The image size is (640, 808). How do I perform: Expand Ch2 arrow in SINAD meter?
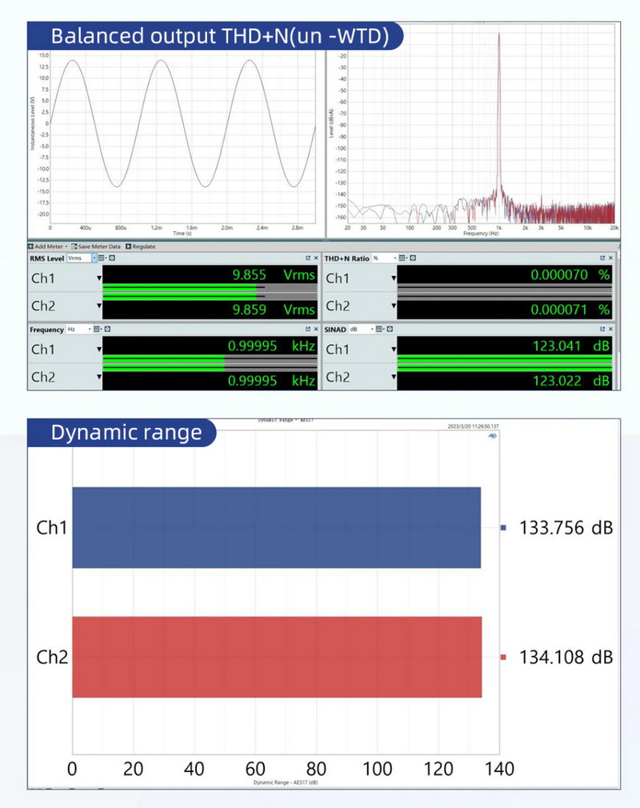coord(394,377)
